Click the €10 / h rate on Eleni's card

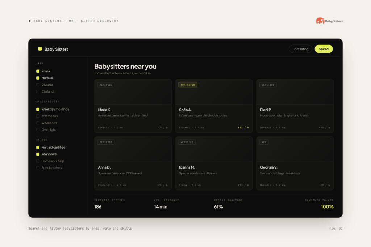(324, 128)
